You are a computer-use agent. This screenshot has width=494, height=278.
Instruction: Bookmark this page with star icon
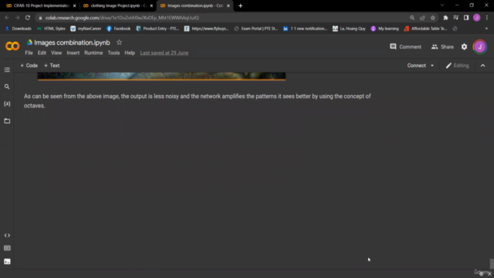pyautogui.click(x=433, y=18)
